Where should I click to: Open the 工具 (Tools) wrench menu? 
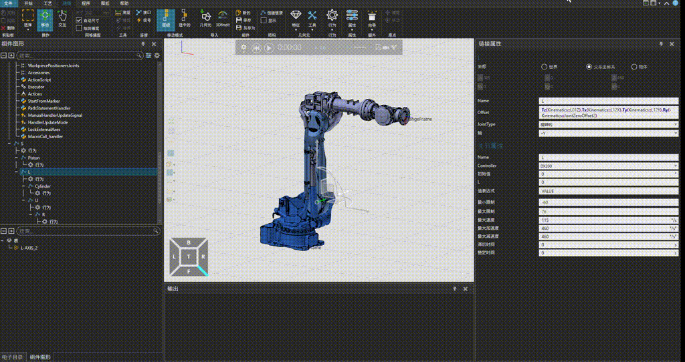point(312,19)
